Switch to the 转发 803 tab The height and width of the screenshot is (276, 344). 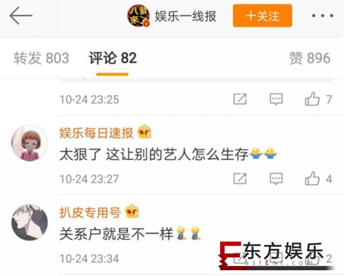pyautogui.click(x=41, y=58)
